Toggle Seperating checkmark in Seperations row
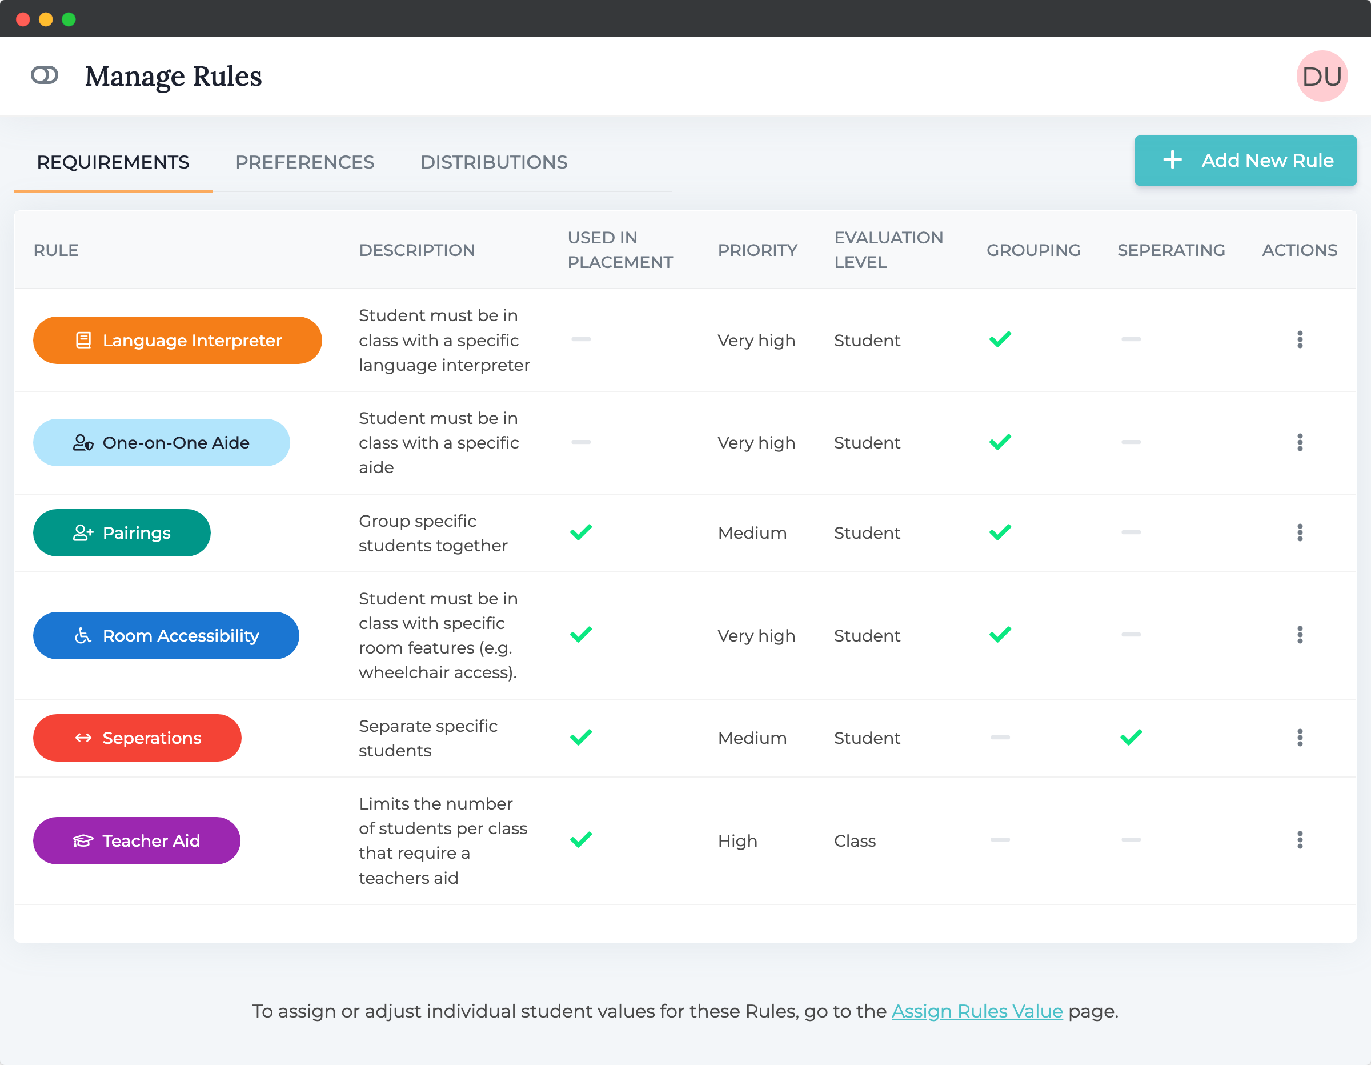Screen dimensions: 1371x1065 (1131, 737)
